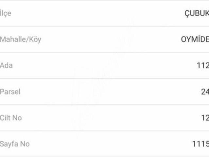
Task: Select the Ada value 112
Action: pyautogui.click(x=203, y=65)
